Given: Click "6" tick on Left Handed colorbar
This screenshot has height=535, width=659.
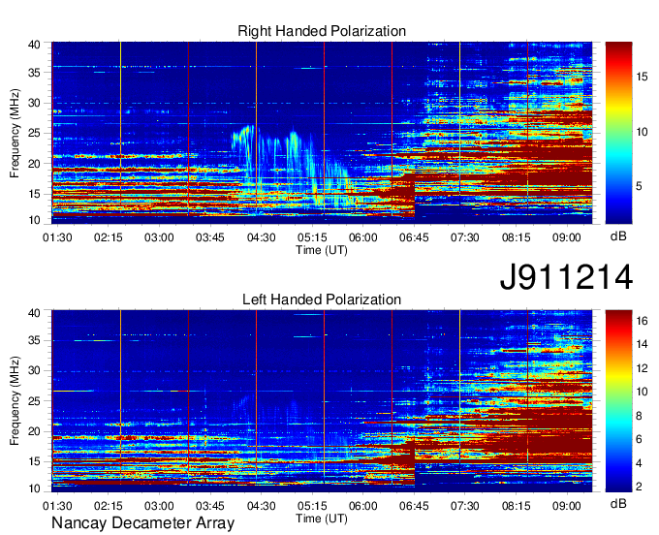Looking at the screenshot, I should click(639, 440).
